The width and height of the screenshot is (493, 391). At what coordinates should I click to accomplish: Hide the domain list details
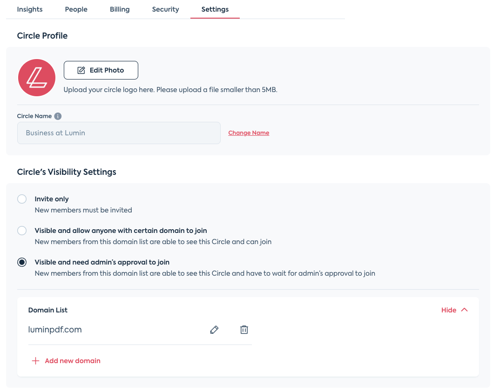pos(448,310)
